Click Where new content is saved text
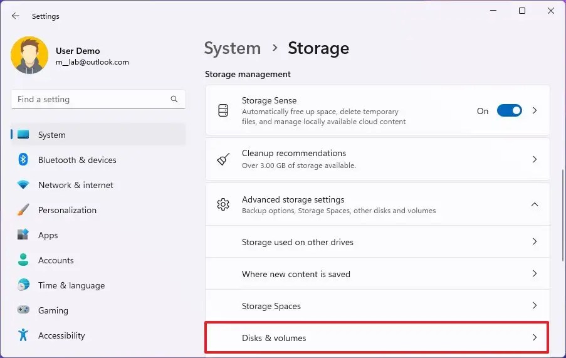This screenshot has height=358, width=566. coord(296,274)
